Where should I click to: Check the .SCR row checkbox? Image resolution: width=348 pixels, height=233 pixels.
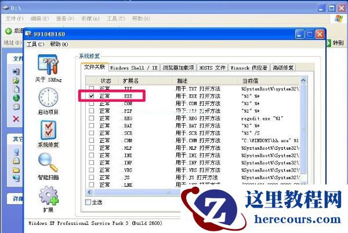(92, 133)
